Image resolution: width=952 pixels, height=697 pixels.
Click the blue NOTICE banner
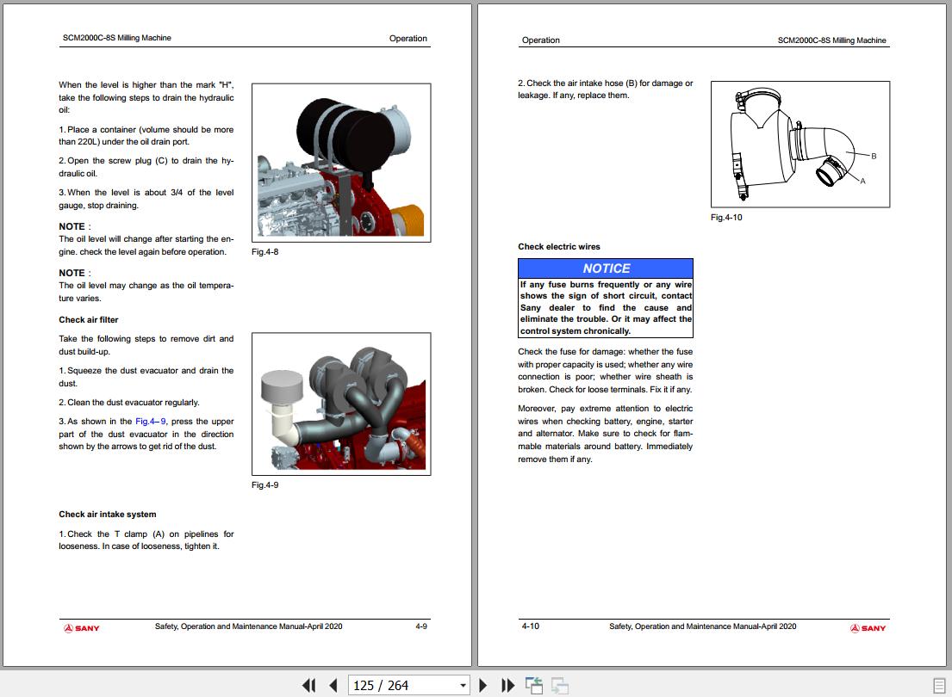pos(606,268)
